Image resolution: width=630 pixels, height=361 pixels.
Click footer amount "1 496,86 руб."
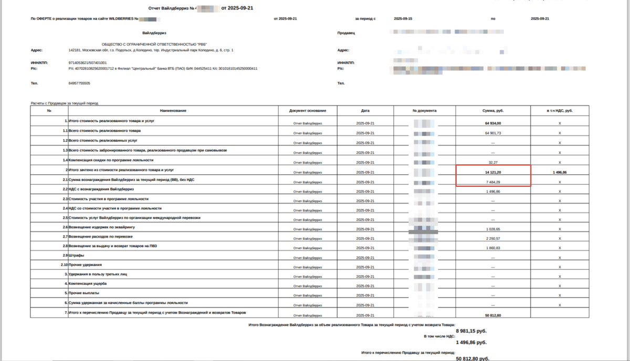point(471,343)
